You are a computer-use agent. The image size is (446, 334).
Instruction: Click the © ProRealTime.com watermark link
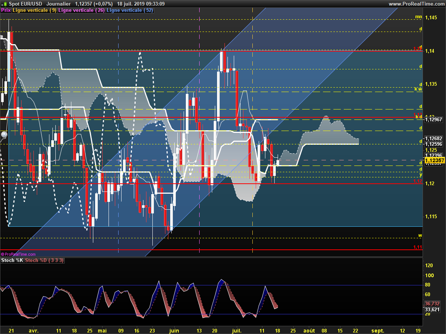click(x=18, y=254)
